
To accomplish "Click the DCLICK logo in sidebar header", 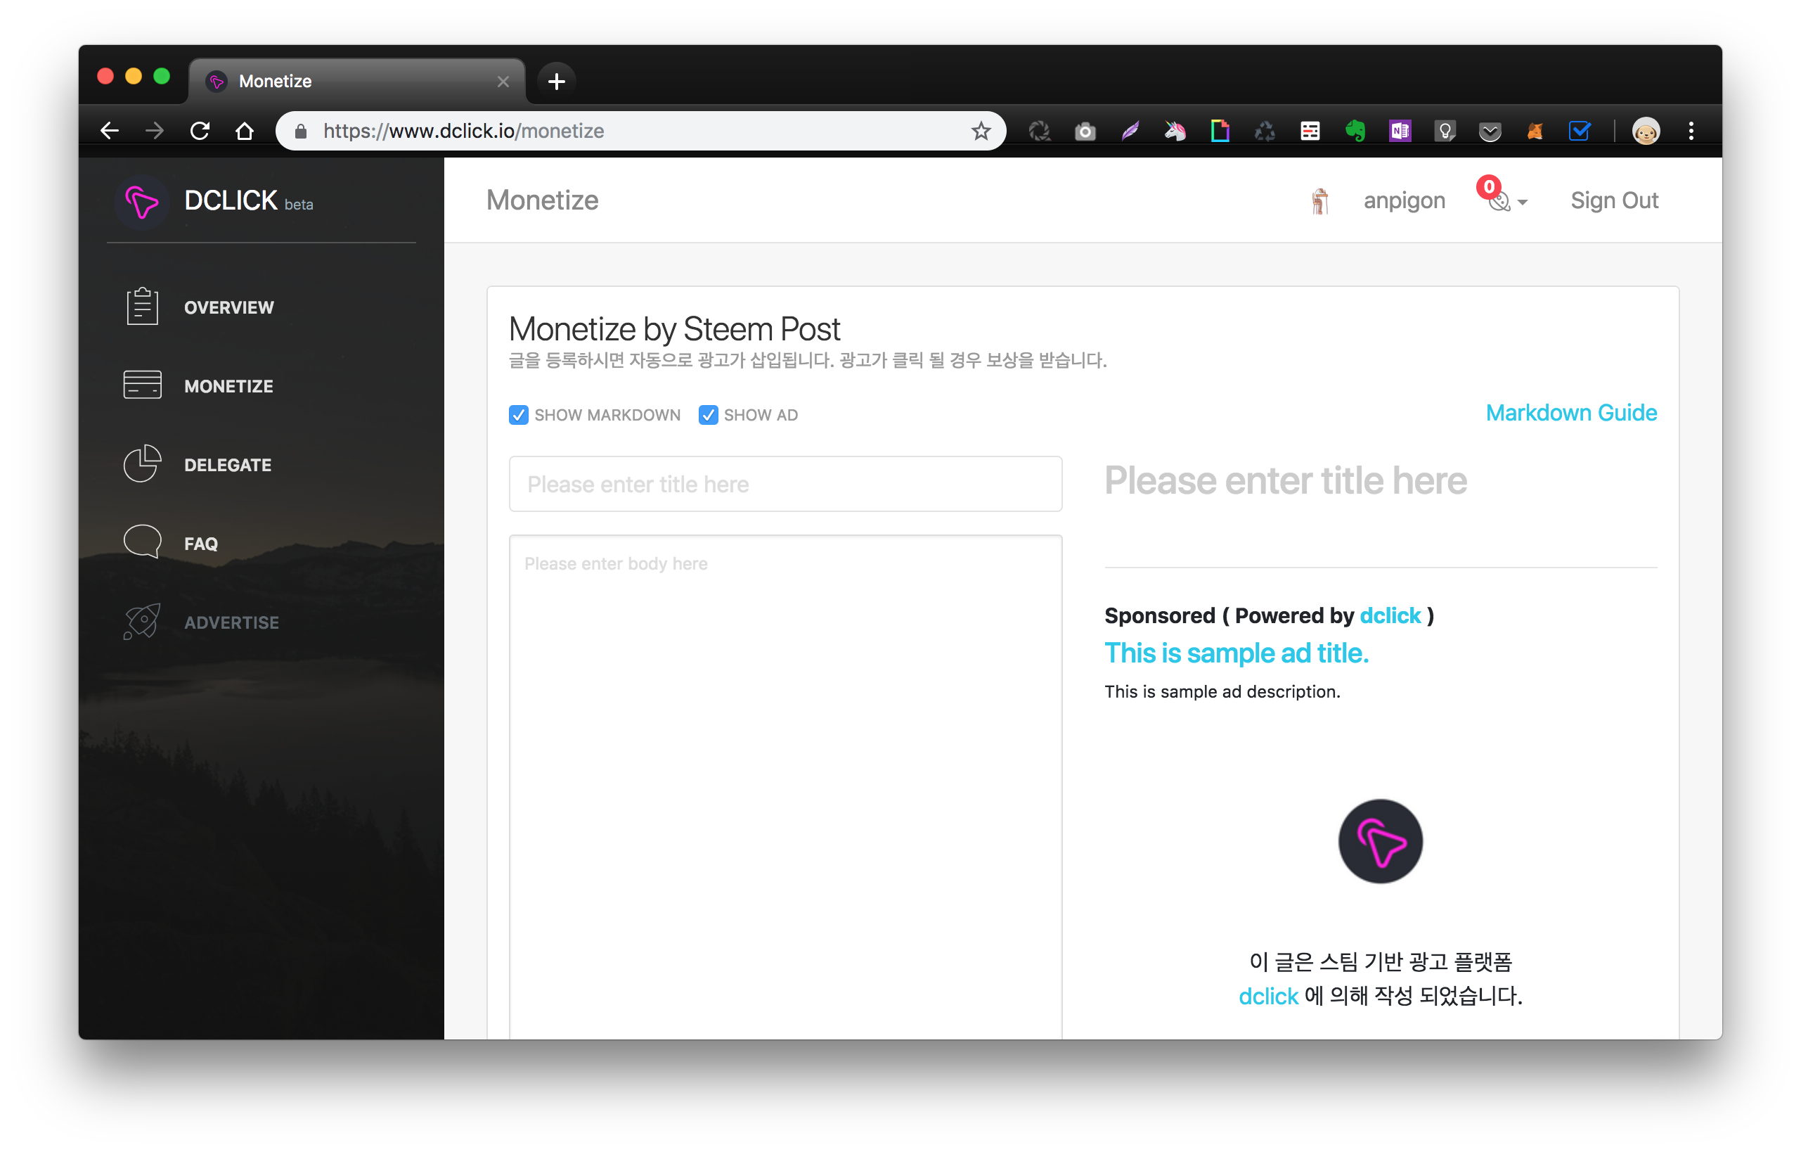I will [x=142, y=201].
